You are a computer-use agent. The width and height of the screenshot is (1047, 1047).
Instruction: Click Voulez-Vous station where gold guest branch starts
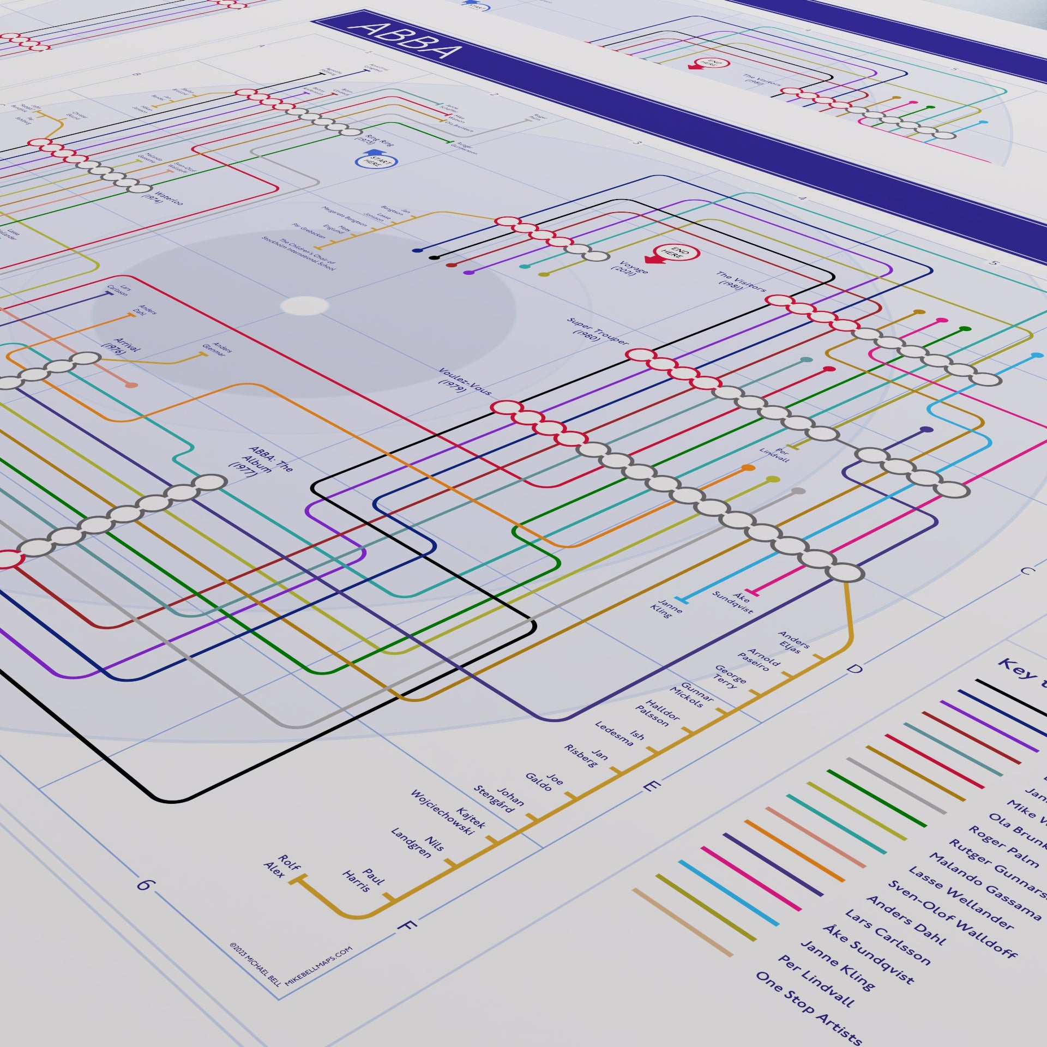(x=845, y=573)
